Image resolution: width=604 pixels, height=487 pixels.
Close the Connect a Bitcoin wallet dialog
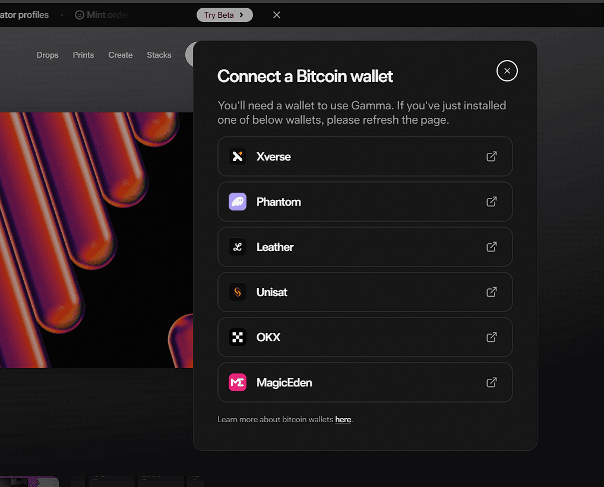pos(507,71)
